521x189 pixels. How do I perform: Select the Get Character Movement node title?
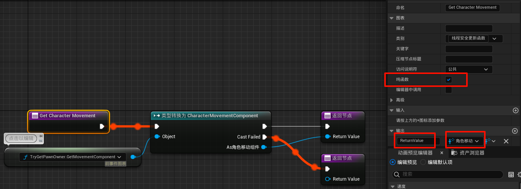coord(67,115)
